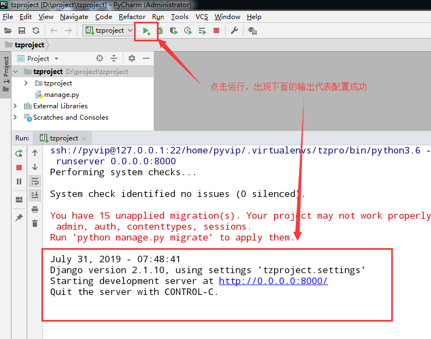The width and height of the screenshot is (431, 339).
Task: Click the Save All toolbar icon
Action: [22, 30]
